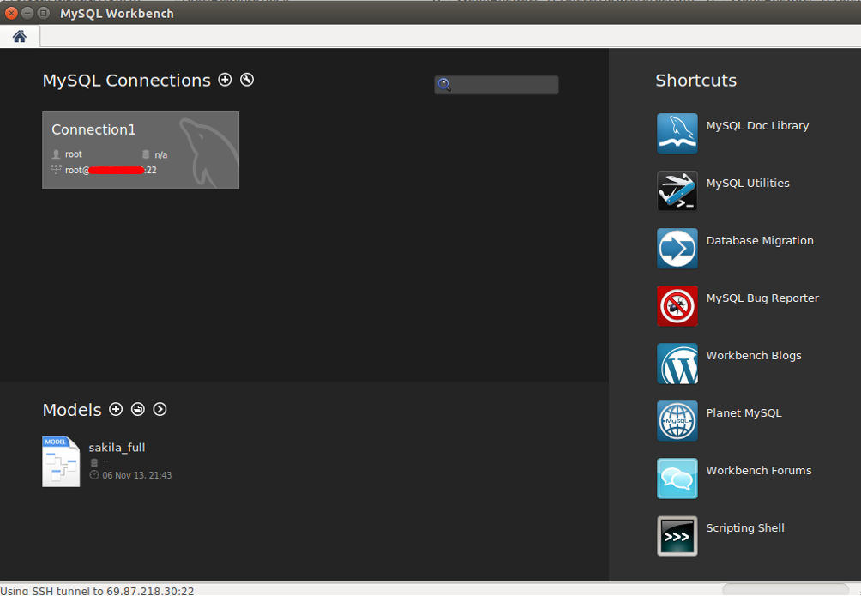Open the sakila_full model icon
The image size is (861, 596).
click(61, 461)
